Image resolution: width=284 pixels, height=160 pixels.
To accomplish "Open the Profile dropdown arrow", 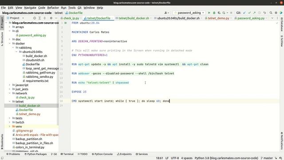I will click(x=227, y=13).
